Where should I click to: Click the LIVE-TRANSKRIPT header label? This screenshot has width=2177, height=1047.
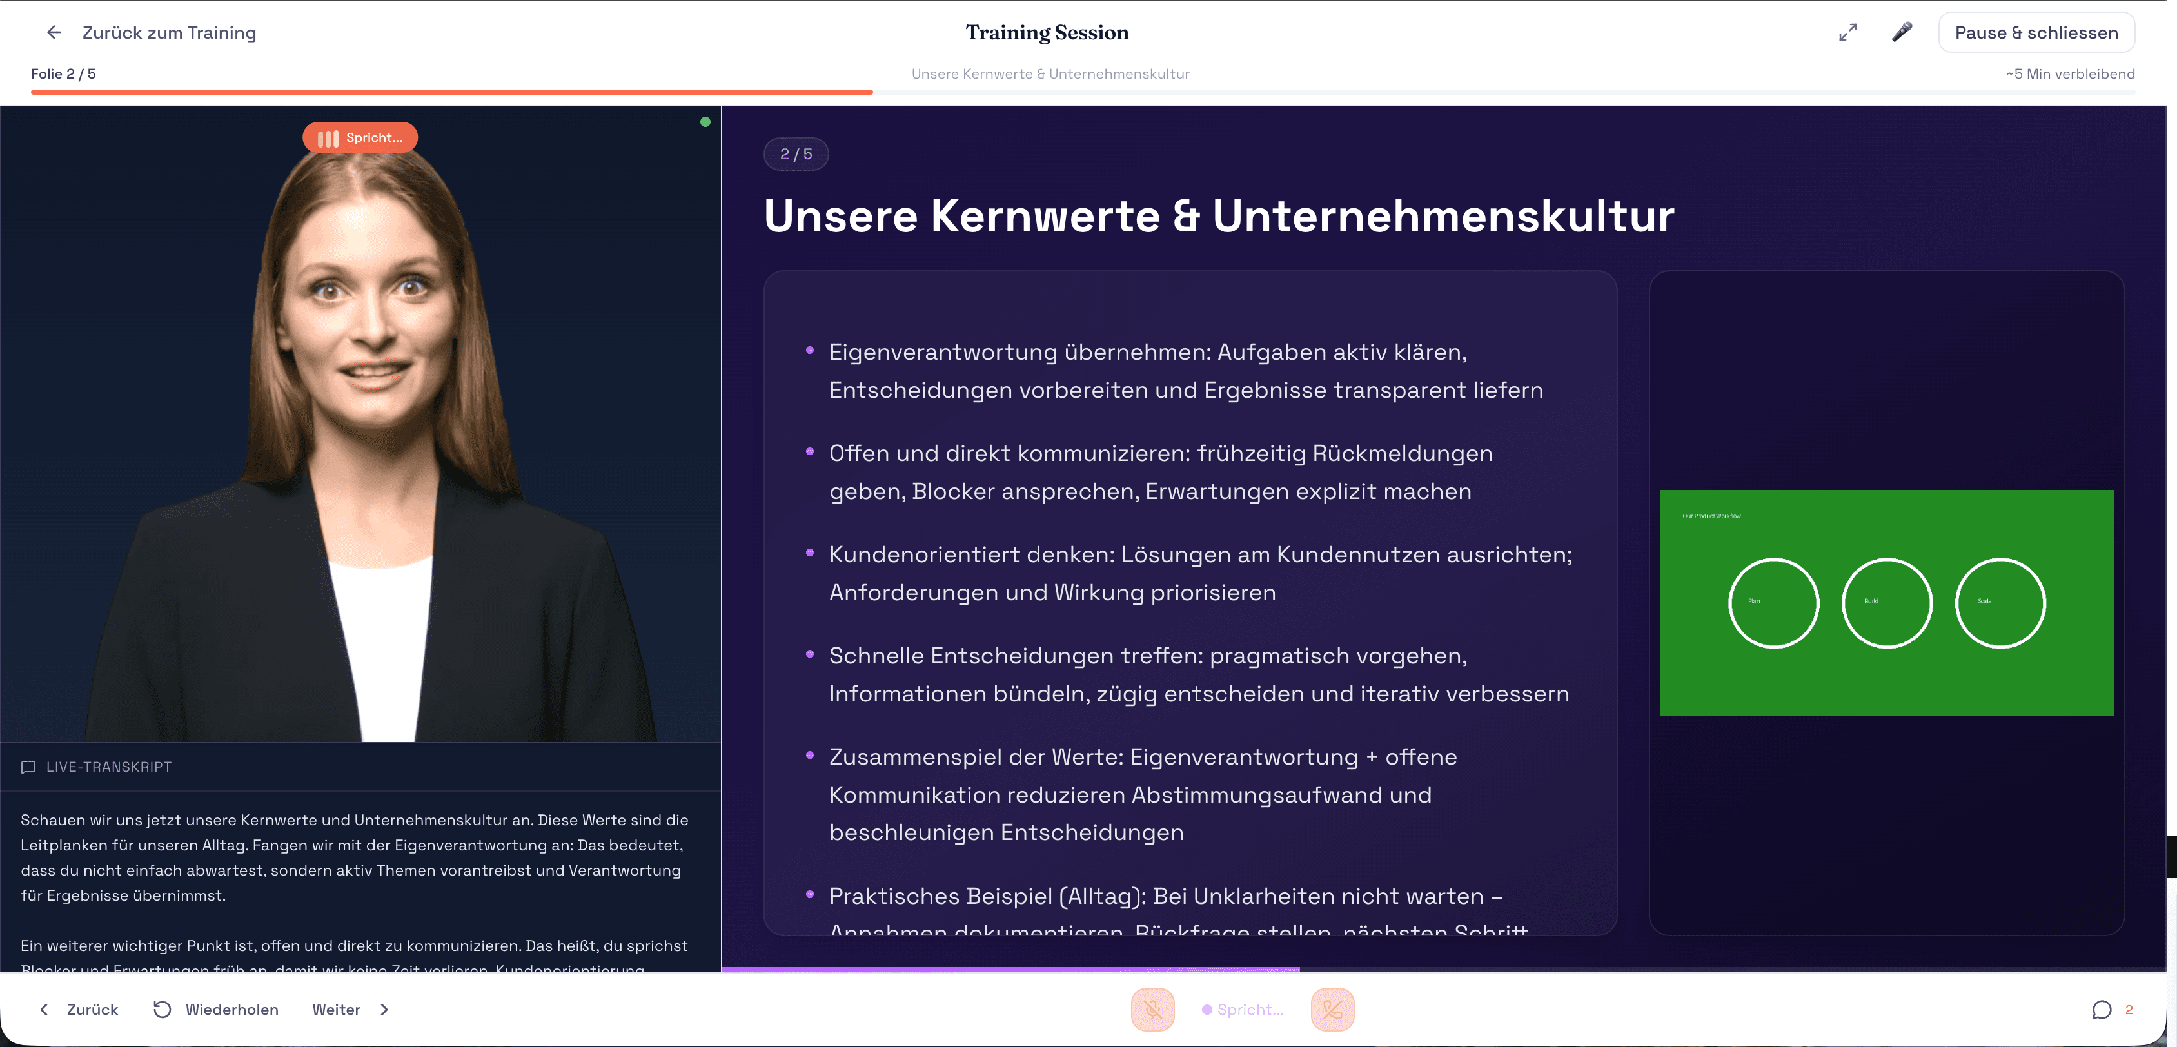pyautogui.click(x=109, y=767)
